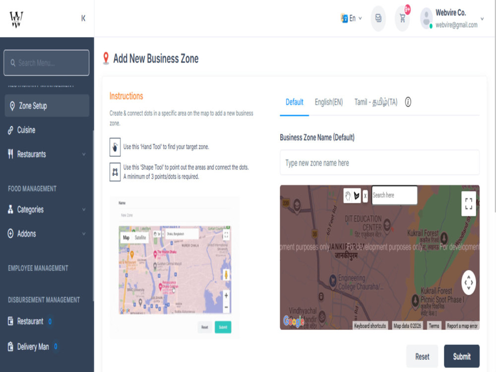Select the Hand Tool on the map
The height and width of the screenshot is (372, 496).
(348, 196)
